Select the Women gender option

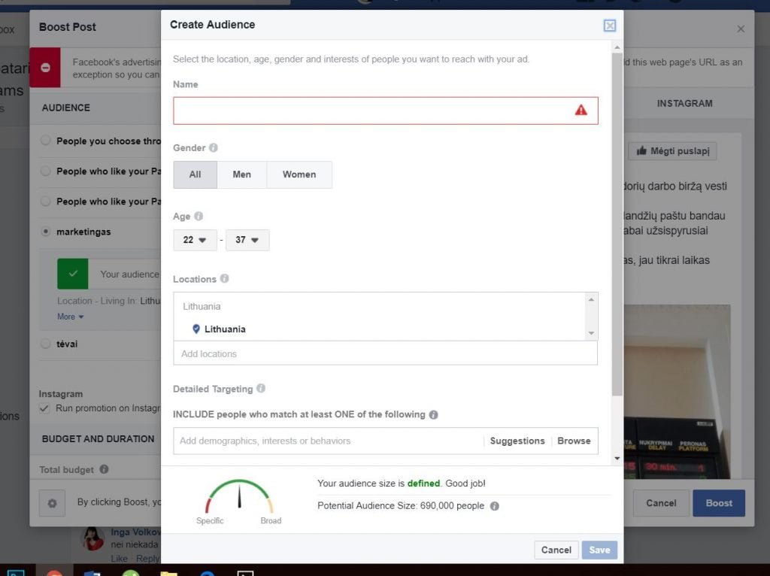(299, 174)
